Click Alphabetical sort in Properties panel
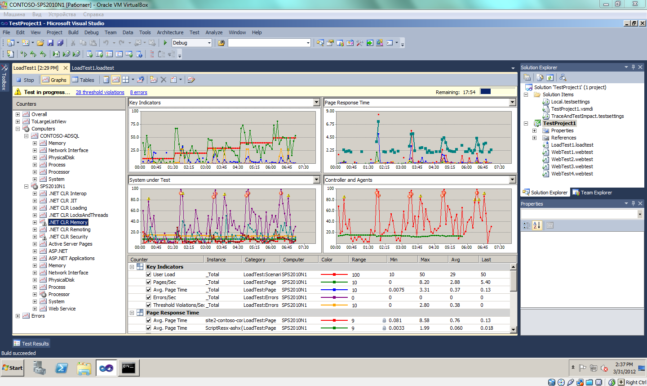Screen dimensions: 647x386 537,225
